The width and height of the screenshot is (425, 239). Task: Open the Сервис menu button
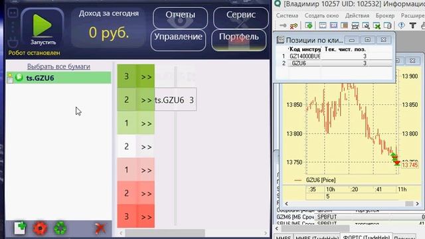(x=240, y=18)
